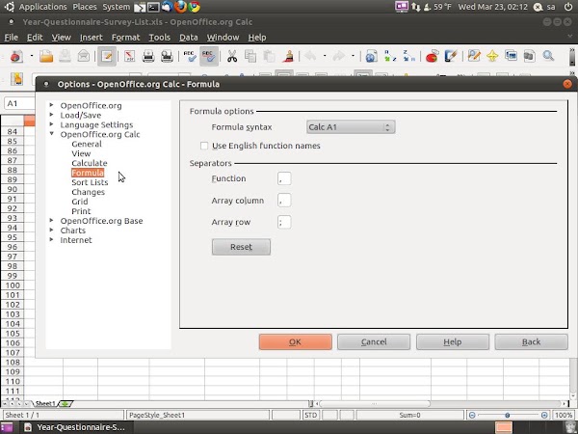Select Calculate in the options tree
This screenshot has width=578, height=434.
[90, 163]
